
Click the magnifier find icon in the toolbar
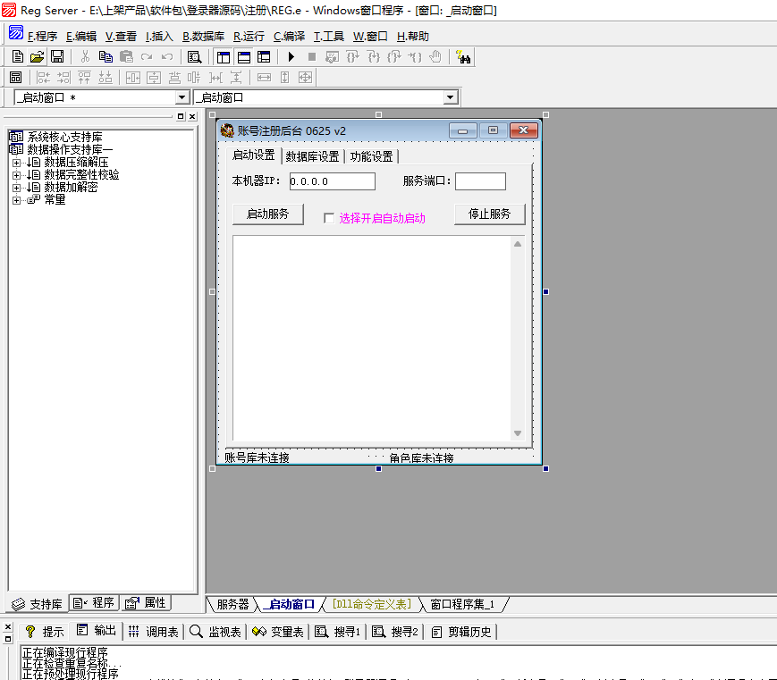194,57
